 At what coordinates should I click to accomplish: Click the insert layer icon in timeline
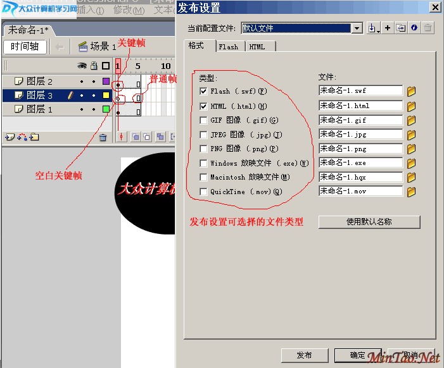click(x=9, y=137)
